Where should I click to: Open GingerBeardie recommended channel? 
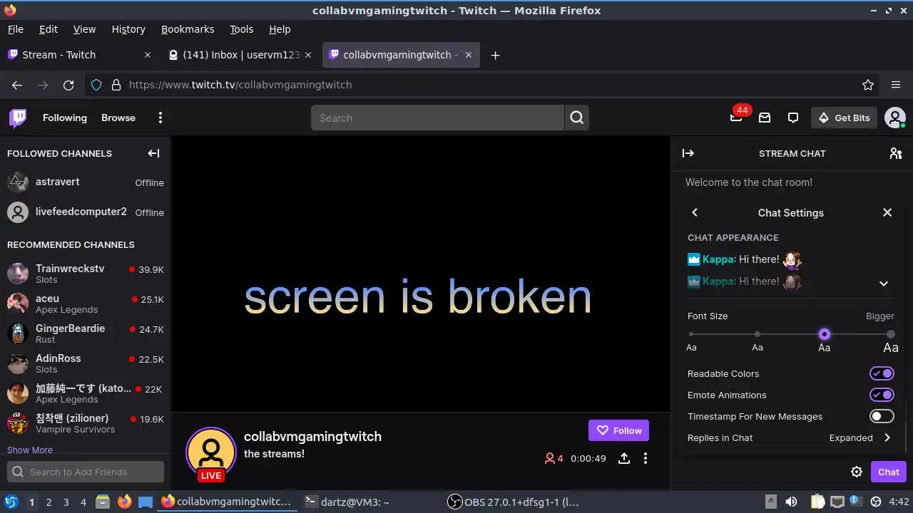[x=86, y=333]
